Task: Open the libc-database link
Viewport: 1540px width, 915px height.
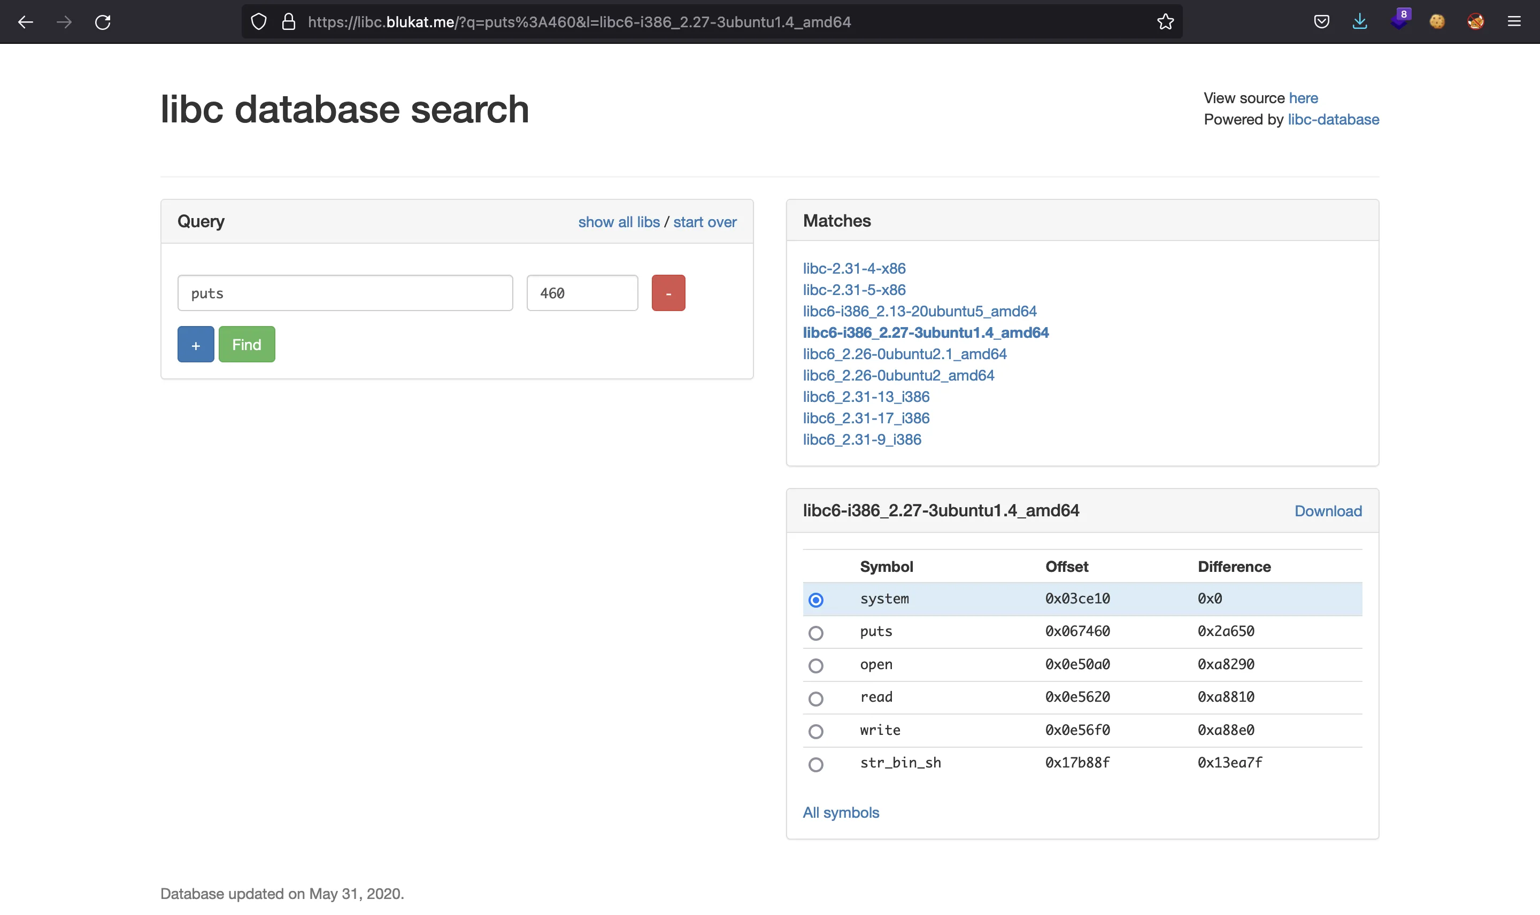Action: pyautogui.click(x=1334, y=120)
